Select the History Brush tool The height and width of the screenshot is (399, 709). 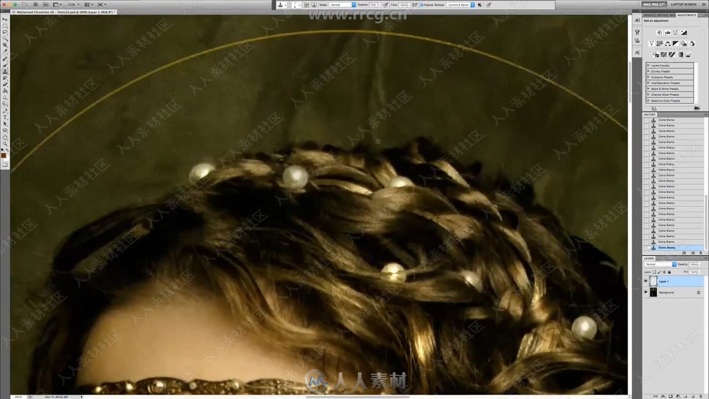click(x=5, y=78)
